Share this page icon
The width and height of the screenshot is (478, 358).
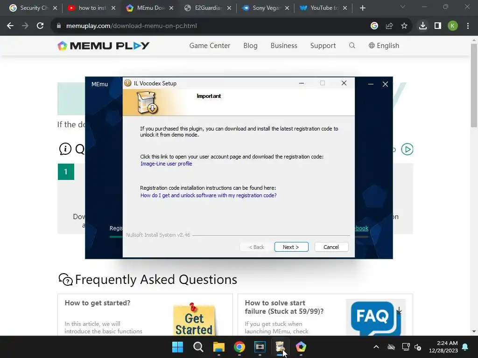tap(389, 26)
